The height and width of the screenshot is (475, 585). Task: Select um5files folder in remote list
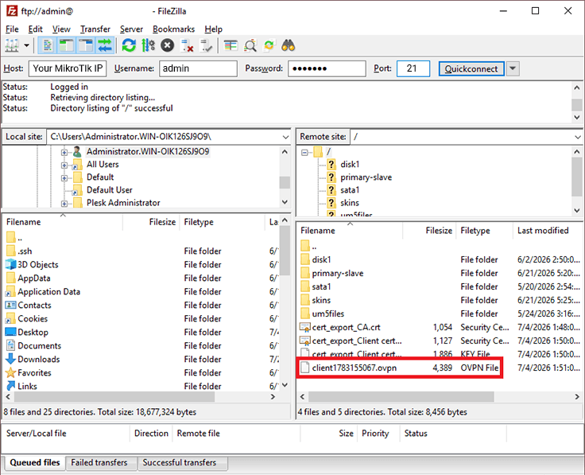click(x=328, y=314)
